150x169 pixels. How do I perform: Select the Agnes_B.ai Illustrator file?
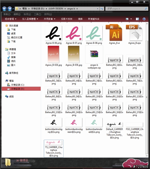pos(114,34)
